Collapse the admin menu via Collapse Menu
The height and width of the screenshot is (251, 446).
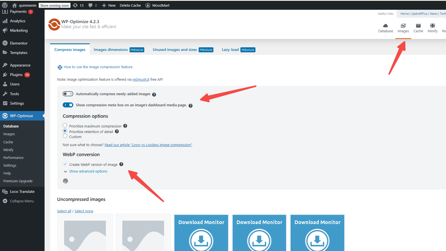[x=21, y=201]
